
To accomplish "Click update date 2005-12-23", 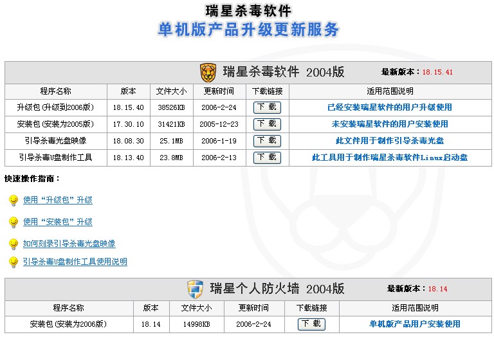I will (x=219, y=124).
